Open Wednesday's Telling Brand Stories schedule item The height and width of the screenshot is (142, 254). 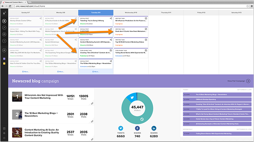[217, 134]
